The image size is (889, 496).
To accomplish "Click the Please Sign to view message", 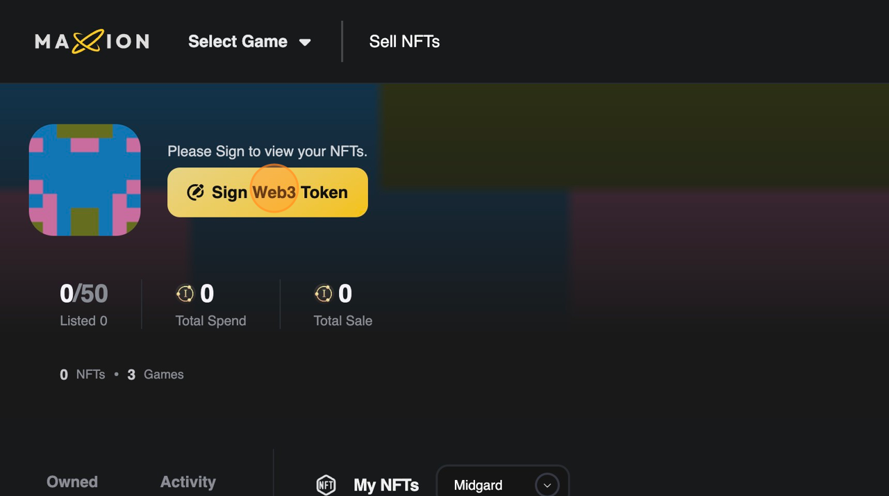I will [267, 151].
